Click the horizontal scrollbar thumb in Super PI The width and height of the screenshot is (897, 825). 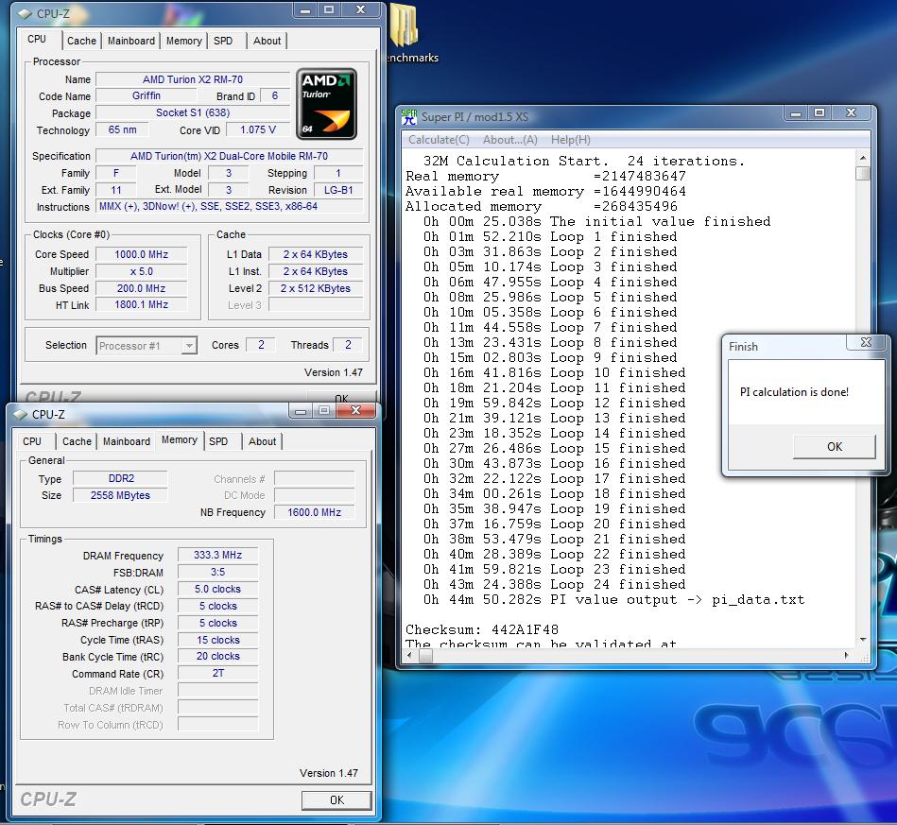point(425,656)
